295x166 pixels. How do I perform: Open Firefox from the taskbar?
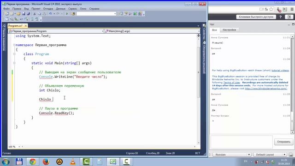(46, 162)
